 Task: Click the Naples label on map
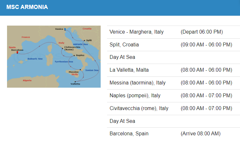80,55
